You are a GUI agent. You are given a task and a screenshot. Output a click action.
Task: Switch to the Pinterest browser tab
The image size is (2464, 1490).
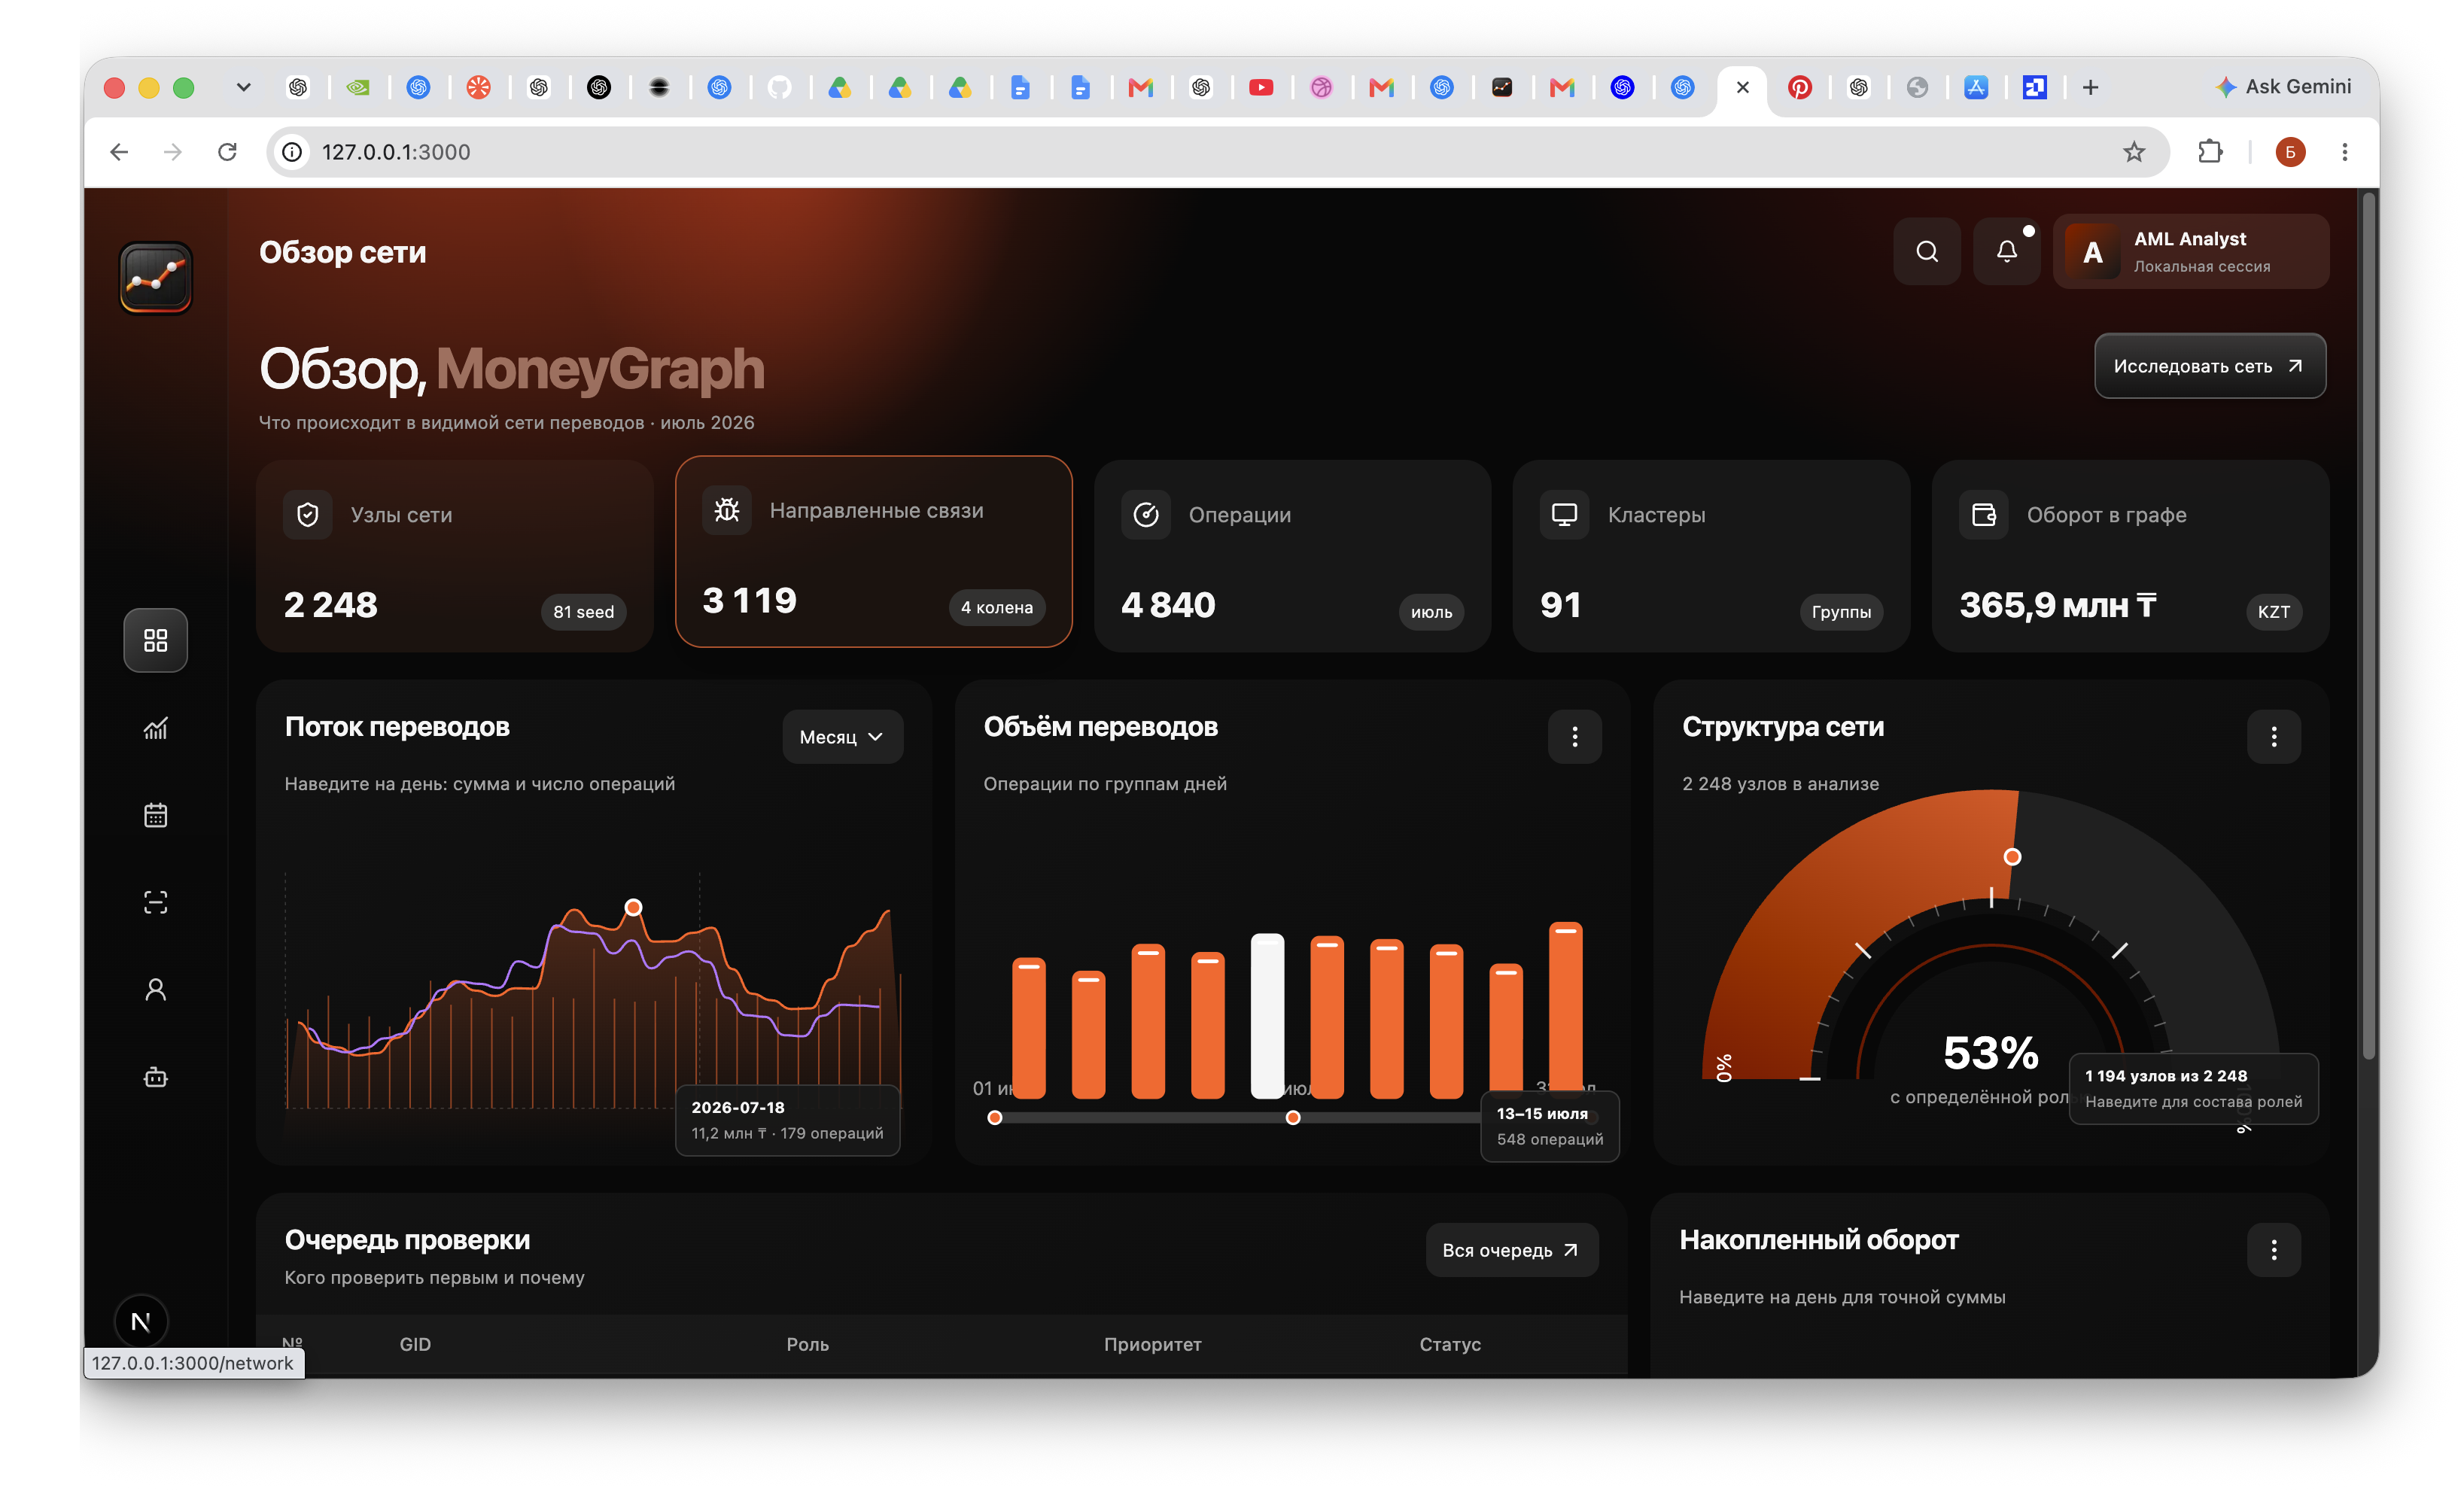1799,88
